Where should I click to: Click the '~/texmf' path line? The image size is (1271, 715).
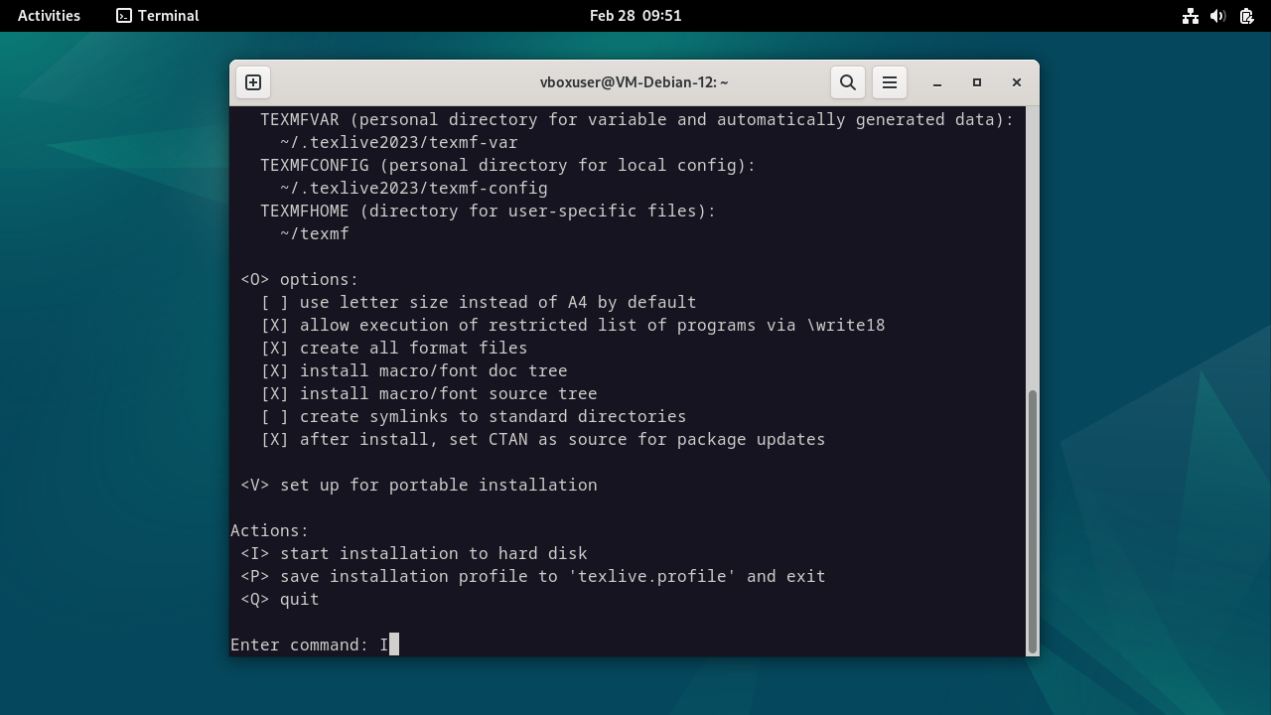tap(315, 233)
